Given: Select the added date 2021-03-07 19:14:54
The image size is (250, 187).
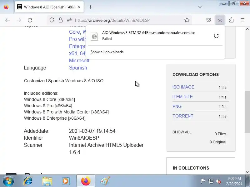Looking at the screenshot, I should [x=92, y=131].
